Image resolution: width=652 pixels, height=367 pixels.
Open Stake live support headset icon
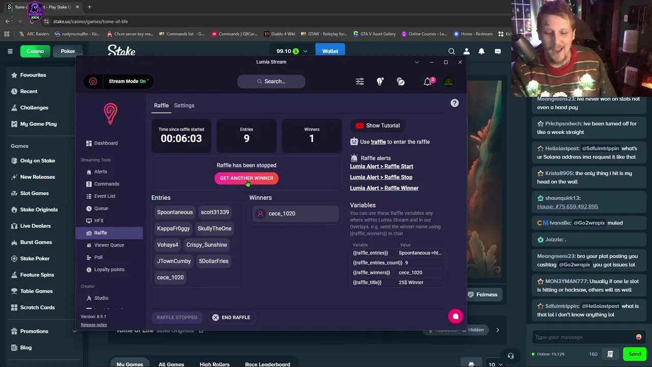point(510,356)
